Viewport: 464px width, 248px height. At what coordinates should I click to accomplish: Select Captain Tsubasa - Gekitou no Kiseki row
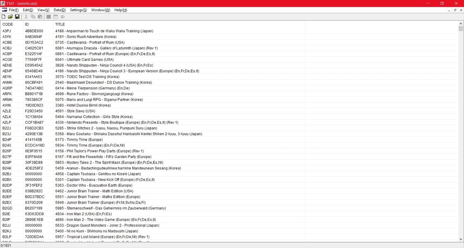[229, 174]
